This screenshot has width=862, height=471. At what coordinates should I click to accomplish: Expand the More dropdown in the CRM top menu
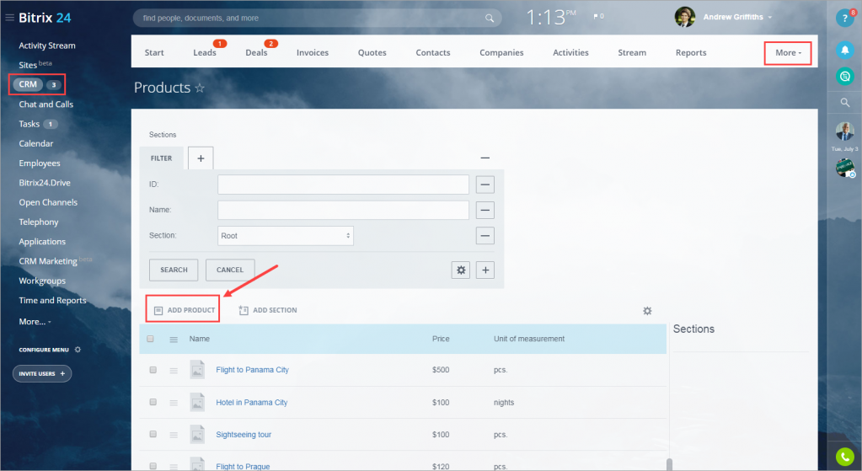[788, 53]
